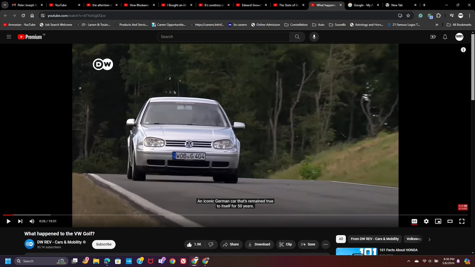The height and width of the screenshot is (267, 475).
Task: Enter fullscreen mode
Action: click(x=462, y=221)
